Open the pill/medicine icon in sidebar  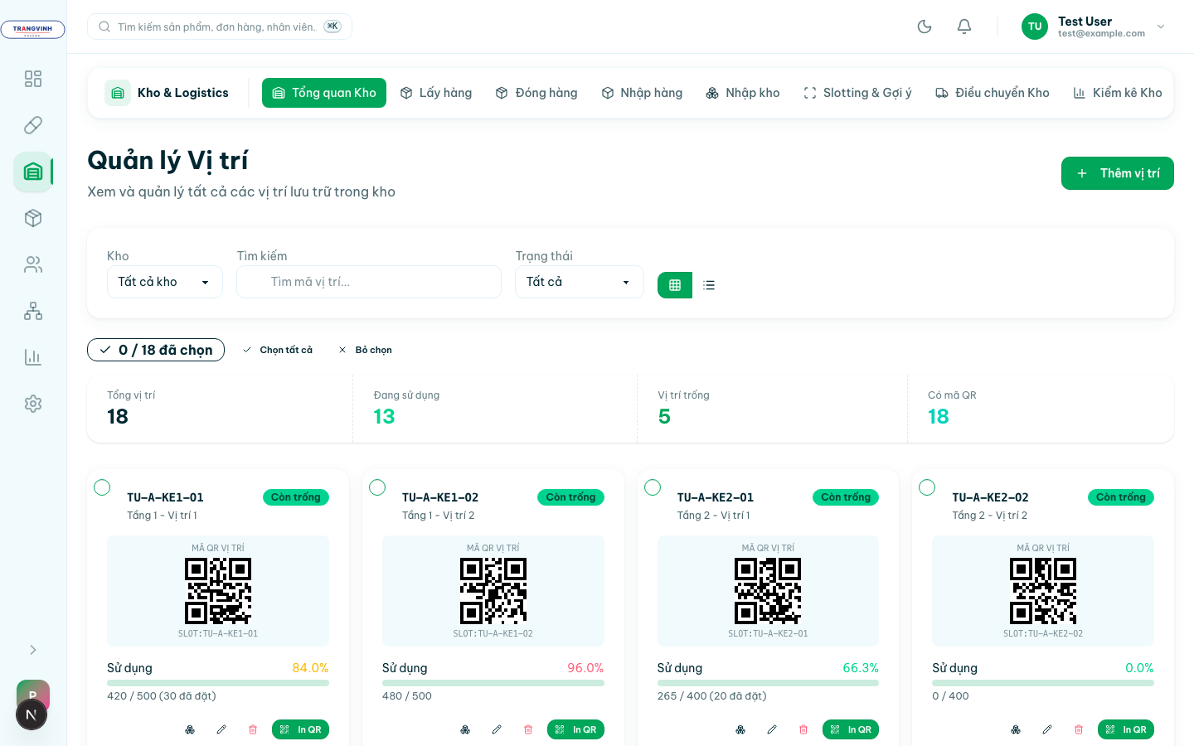pos(33,125)
